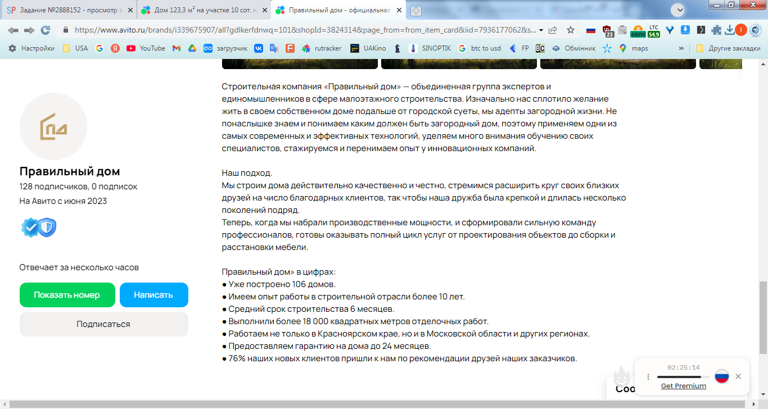The image size is (768, 409).
Task: Click the recorder progress slider
Action: [683, 377]
